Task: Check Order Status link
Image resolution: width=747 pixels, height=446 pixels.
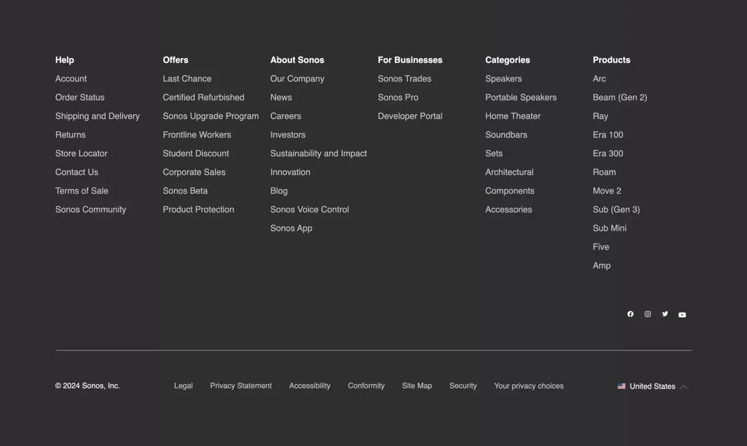Action: pyautogui.click(x=80, y=97)
